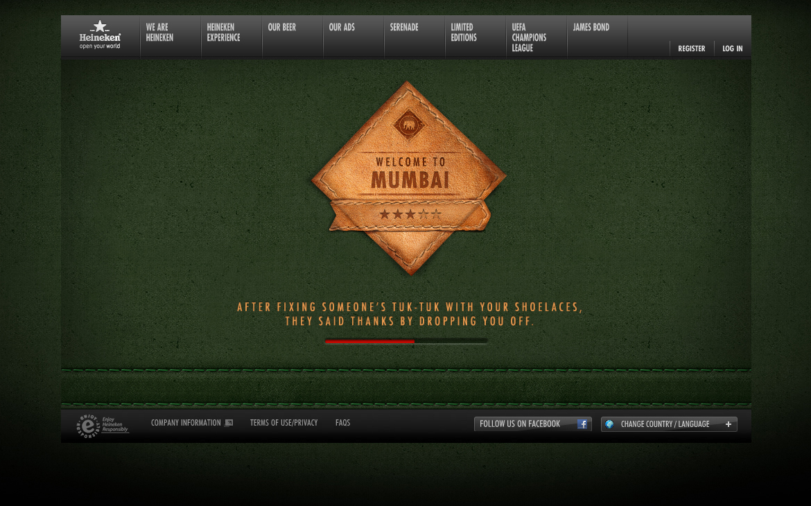Click the elephant emblem on the badge
This screenshot has width=811, height=506.
(x=408, y=125)
